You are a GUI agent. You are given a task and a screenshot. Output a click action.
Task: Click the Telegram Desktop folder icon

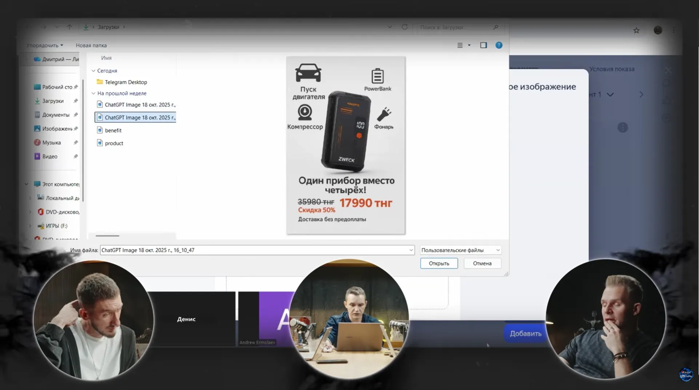[x=100, y=82]
